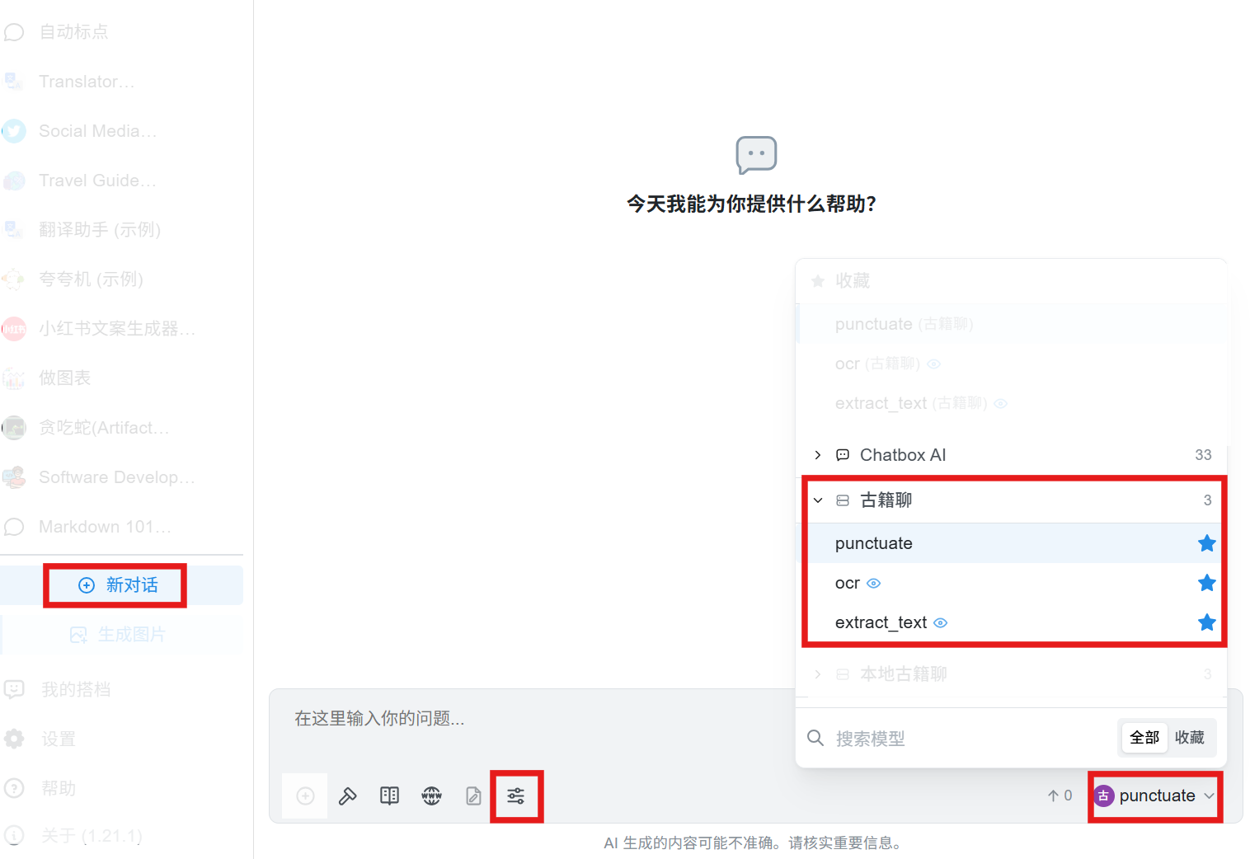Unfavorite punctuate via its blue star
The image size is (1250, 859).
coord(1206,543)
